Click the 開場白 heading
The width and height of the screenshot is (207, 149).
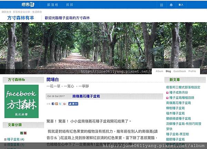click(52, 80)
